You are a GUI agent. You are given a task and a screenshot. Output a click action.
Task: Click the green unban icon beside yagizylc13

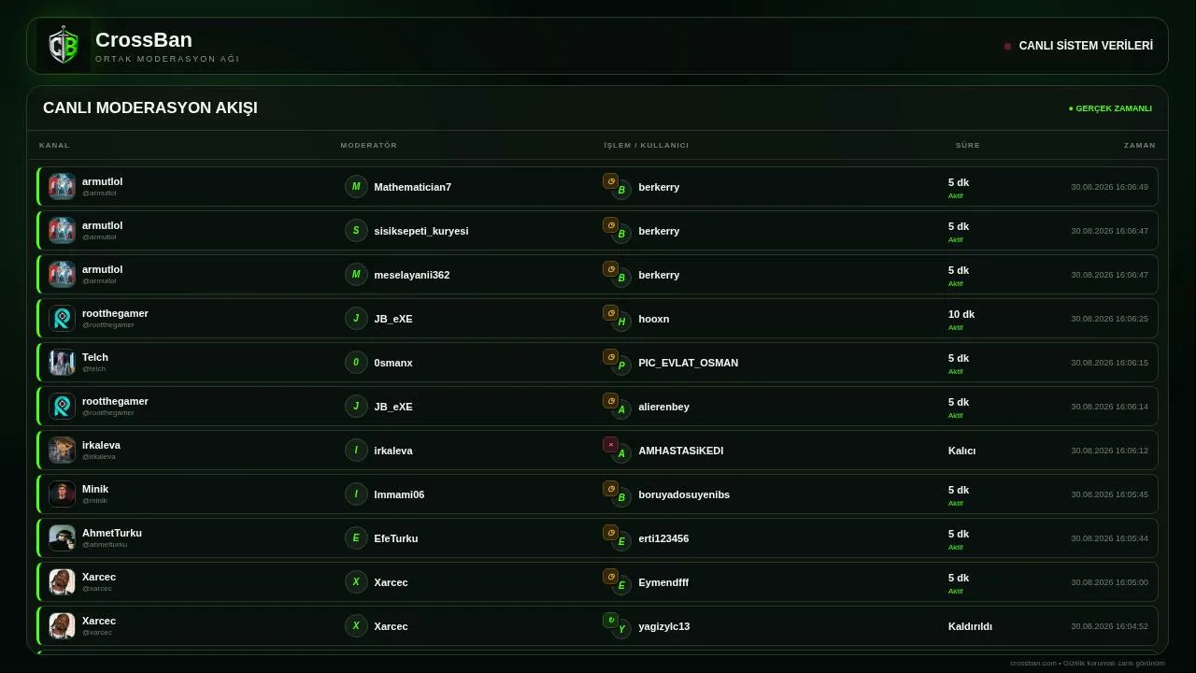pos(611,621)
